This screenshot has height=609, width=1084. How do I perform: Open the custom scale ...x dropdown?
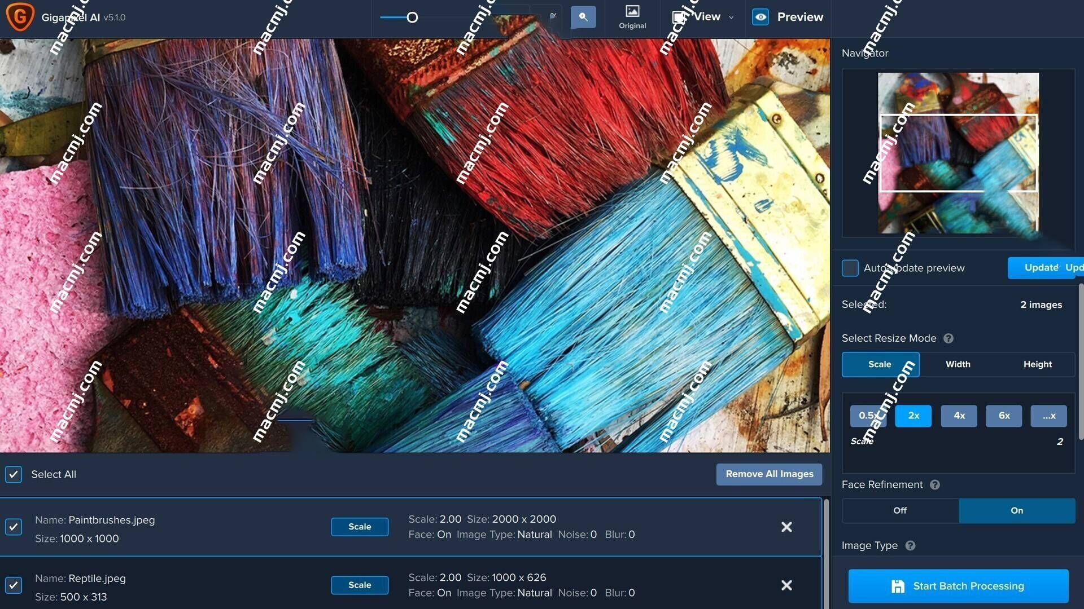(x=1048, y=416)
